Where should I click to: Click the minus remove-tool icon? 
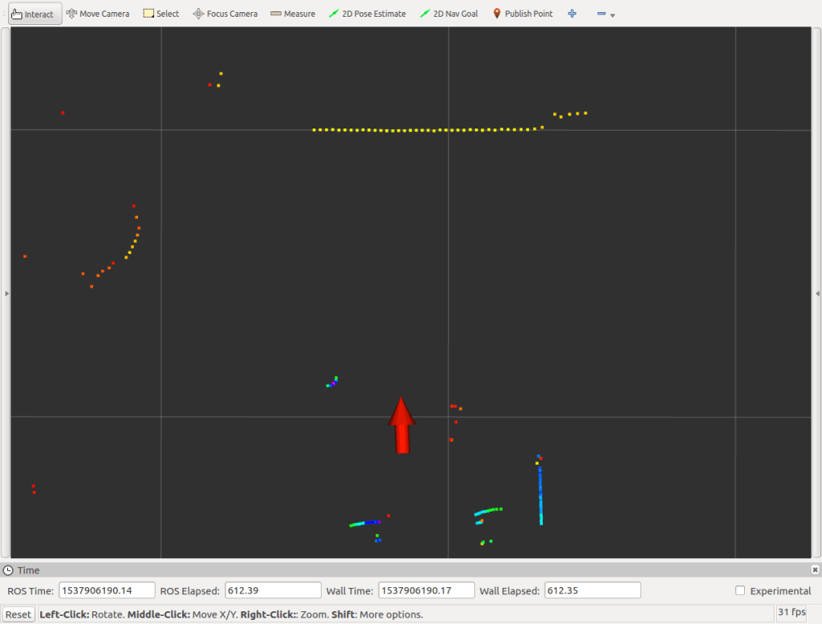pyautogui.click(x=601, y=14)
